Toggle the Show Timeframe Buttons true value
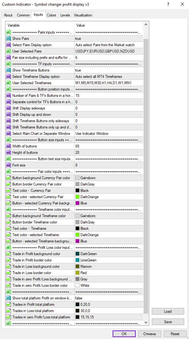This screenshot has height=339, width=189. point(109,71)
